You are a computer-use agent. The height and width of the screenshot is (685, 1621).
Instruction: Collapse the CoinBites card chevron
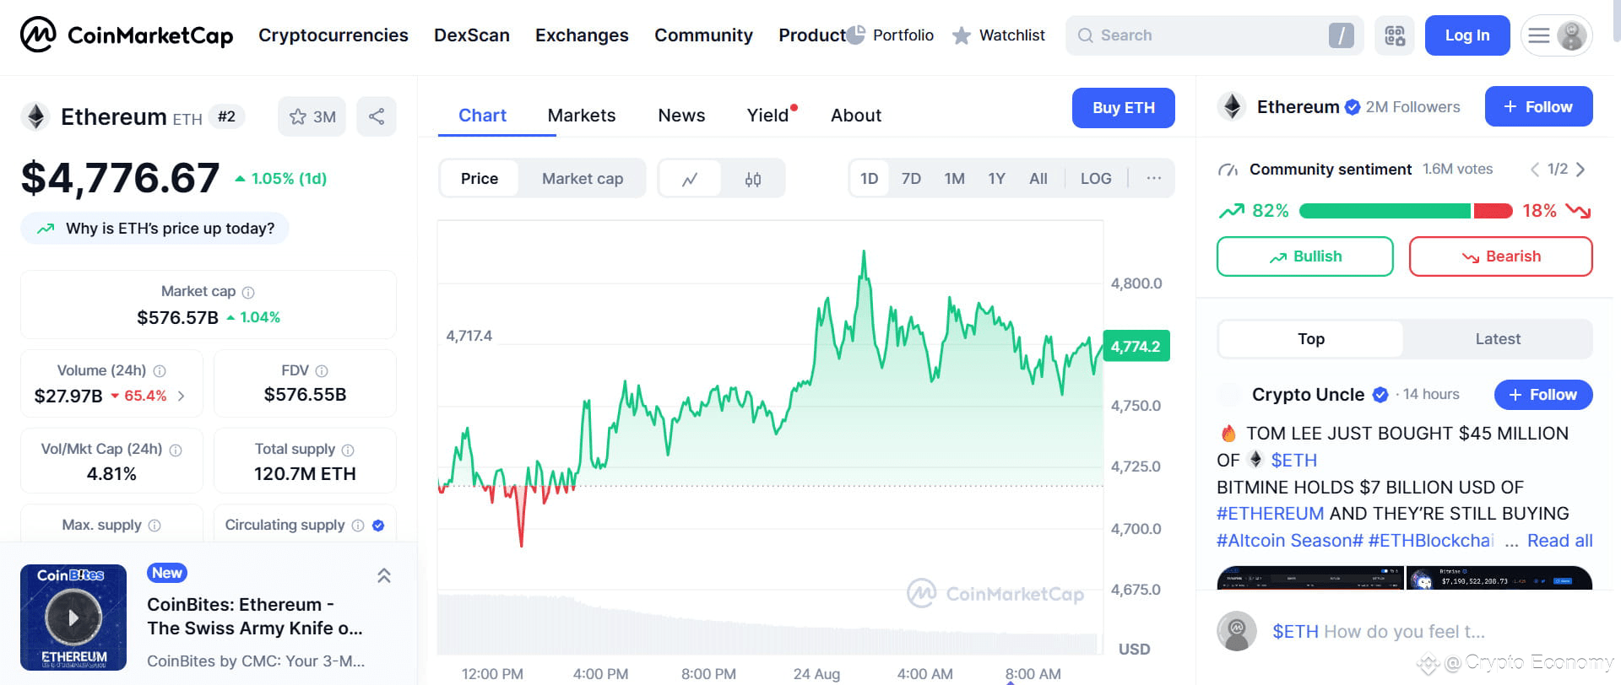tap(383, 575)
